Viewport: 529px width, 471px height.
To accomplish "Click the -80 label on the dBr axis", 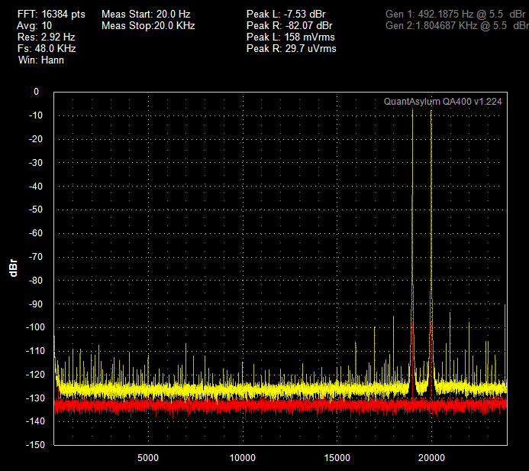I will (36, 280).
